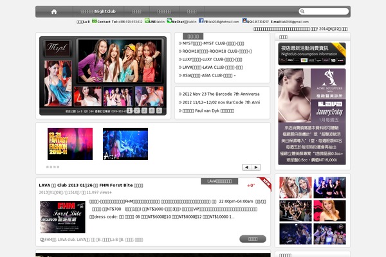Click the scrolling 2014 announcement text
Image resolution: width=386 pixels, height=257 pixels.
tap(300, 29)
